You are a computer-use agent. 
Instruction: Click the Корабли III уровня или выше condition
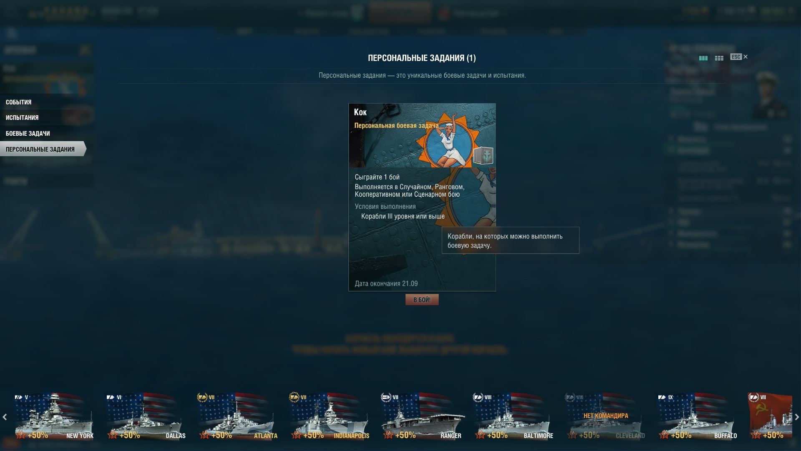[403, 216]
